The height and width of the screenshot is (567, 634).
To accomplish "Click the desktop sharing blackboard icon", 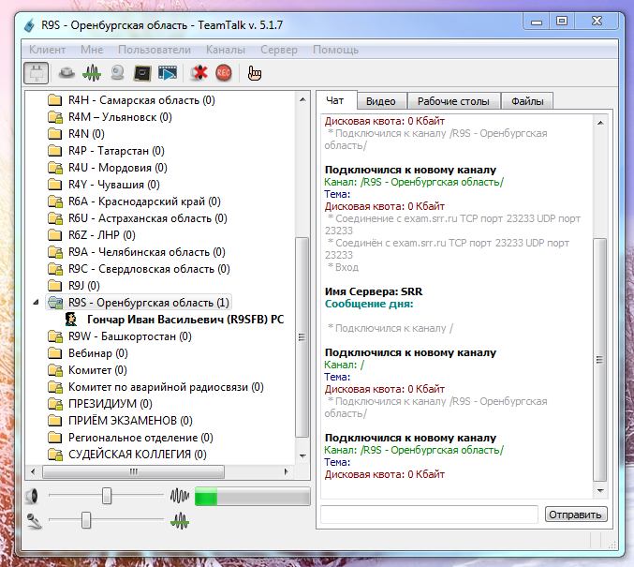I will point(142,72).
